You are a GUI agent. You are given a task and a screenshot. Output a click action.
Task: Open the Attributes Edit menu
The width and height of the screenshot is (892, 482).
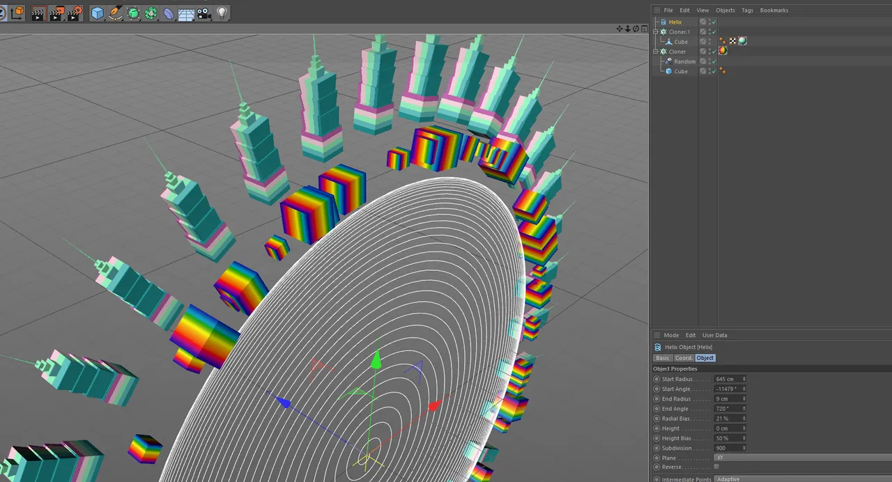tap(691, 335)
